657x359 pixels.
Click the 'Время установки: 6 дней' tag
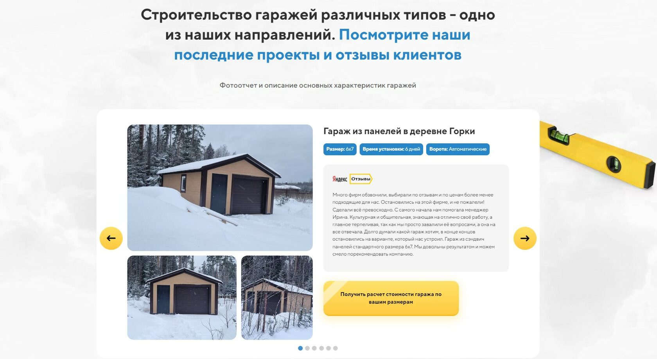[391, 149]
